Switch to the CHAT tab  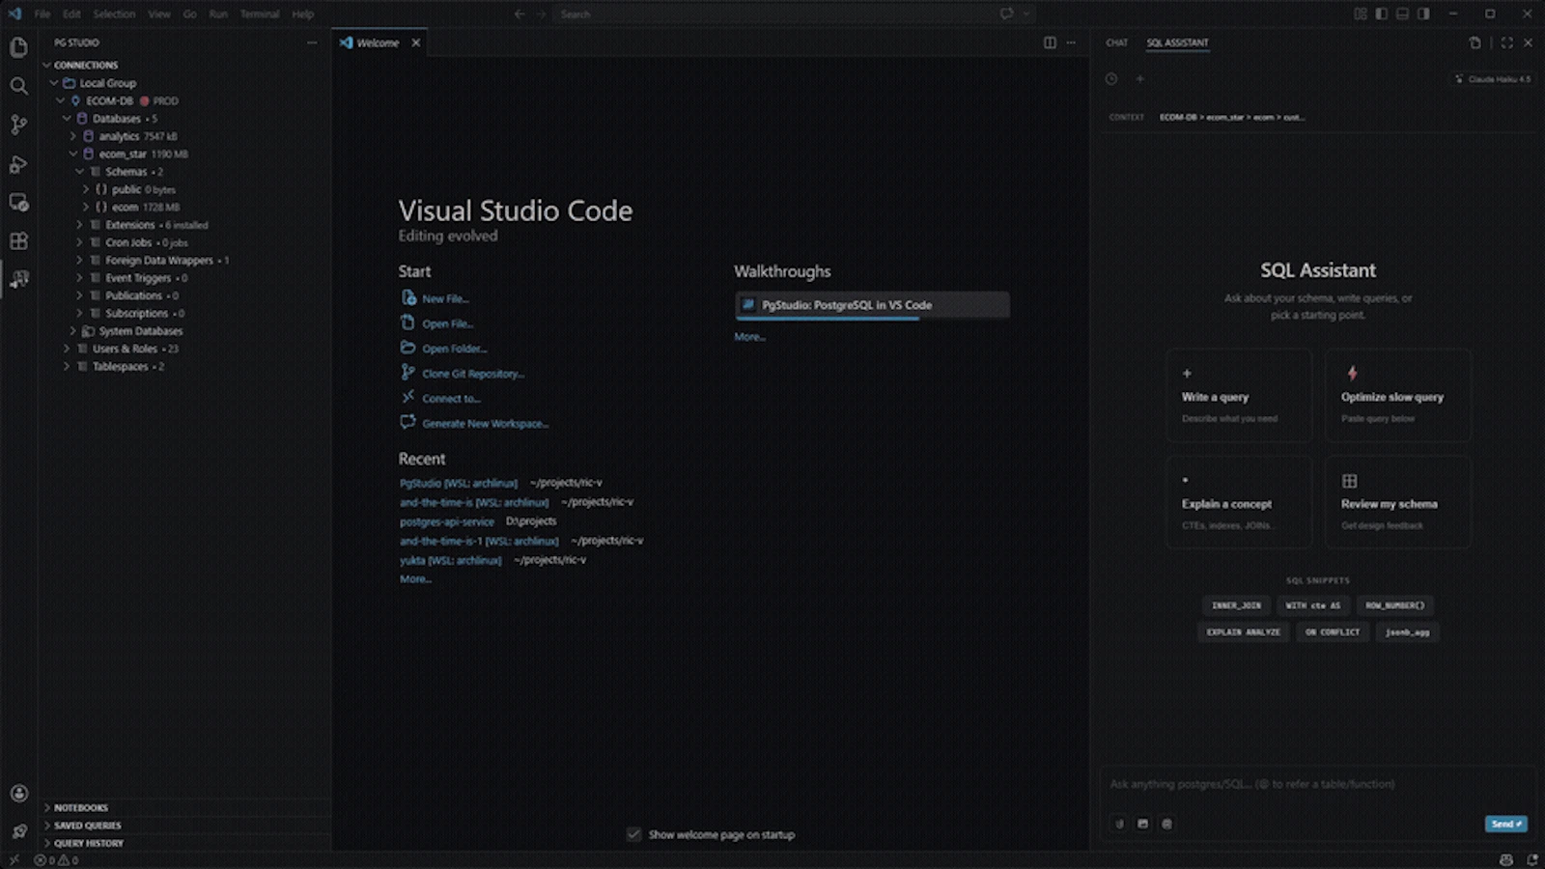coord(1117,42)
